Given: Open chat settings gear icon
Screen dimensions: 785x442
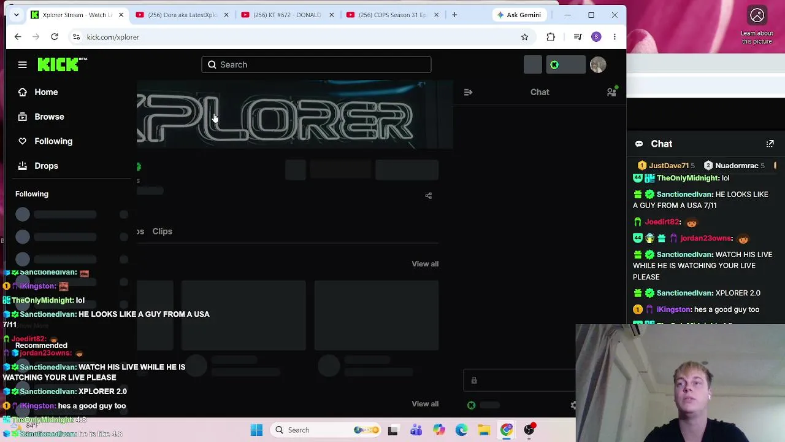Looking at the screenshot, I should coord(573,405).
